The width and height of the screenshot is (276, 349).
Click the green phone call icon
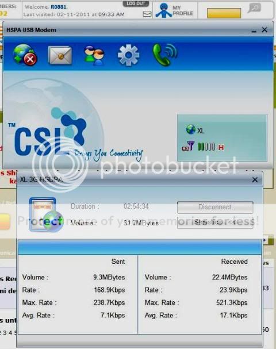pos(164,55)
